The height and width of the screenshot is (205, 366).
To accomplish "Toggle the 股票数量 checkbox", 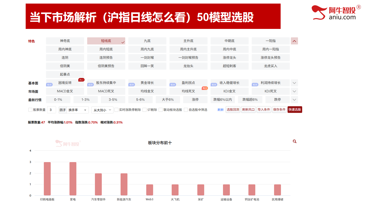I will [30, 110].
